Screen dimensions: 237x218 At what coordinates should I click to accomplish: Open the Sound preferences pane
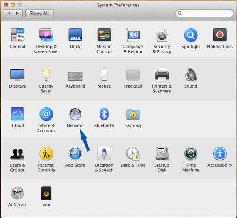pyautogui.click(x=191, y=75)
